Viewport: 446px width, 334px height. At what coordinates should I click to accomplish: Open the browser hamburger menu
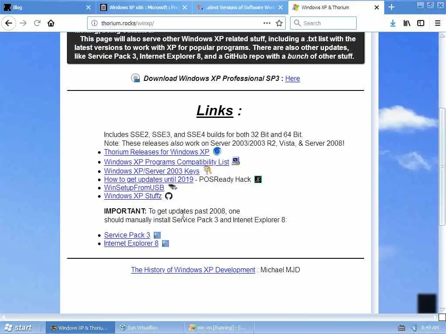[x=437, y=23]
